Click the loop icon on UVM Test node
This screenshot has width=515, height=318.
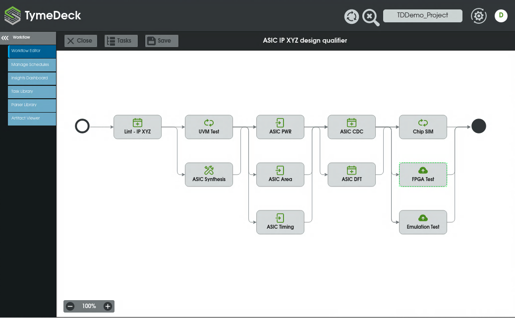point(209,123)
